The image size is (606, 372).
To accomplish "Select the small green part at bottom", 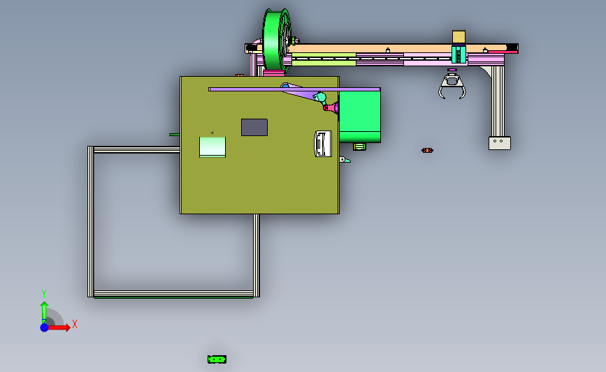I will click(217, 359).
